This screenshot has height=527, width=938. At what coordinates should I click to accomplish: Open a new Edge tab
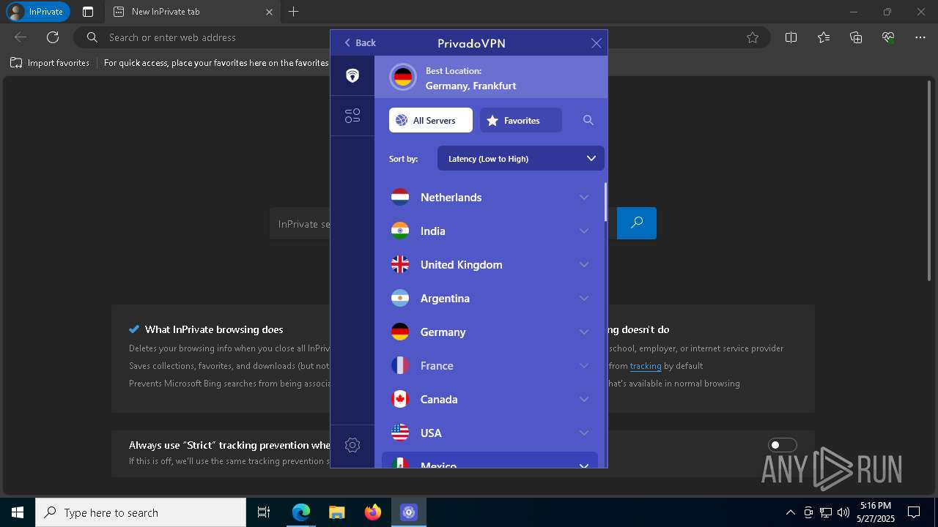293,12
